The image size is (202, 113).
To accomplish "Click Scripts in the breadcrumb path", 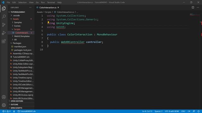I will (48, 12).
